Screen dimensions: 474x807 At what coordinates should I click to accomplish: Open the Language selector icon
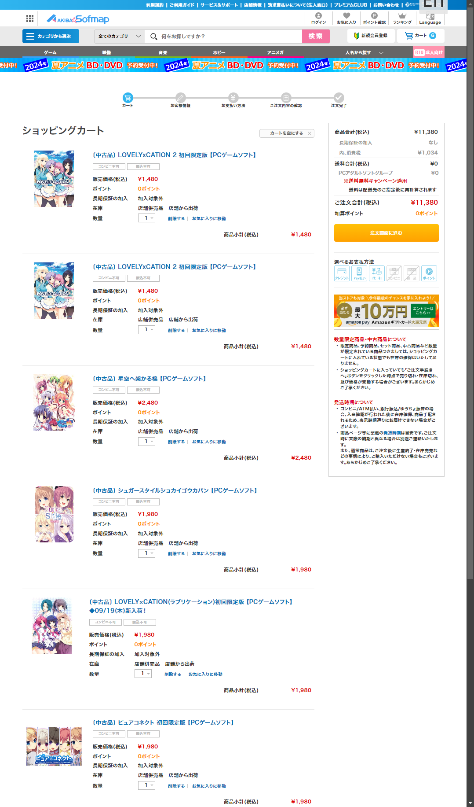(430, 18)
